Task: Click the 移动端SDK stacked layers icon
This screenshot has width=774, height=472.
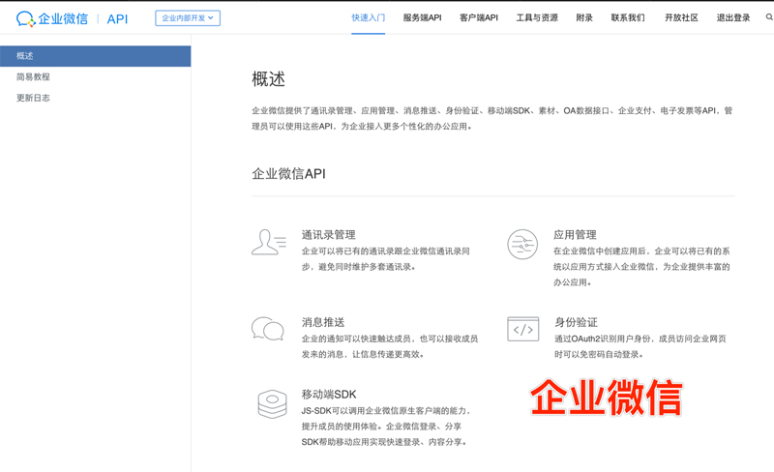Action: click(272, 404)
